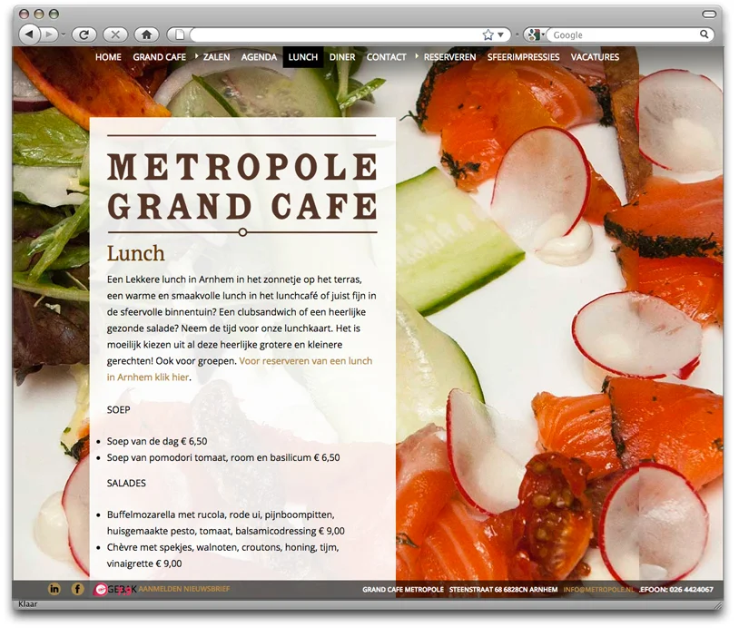Click the SALADES section label
This screenshot has width=749, height=637.
coord(126,484)
